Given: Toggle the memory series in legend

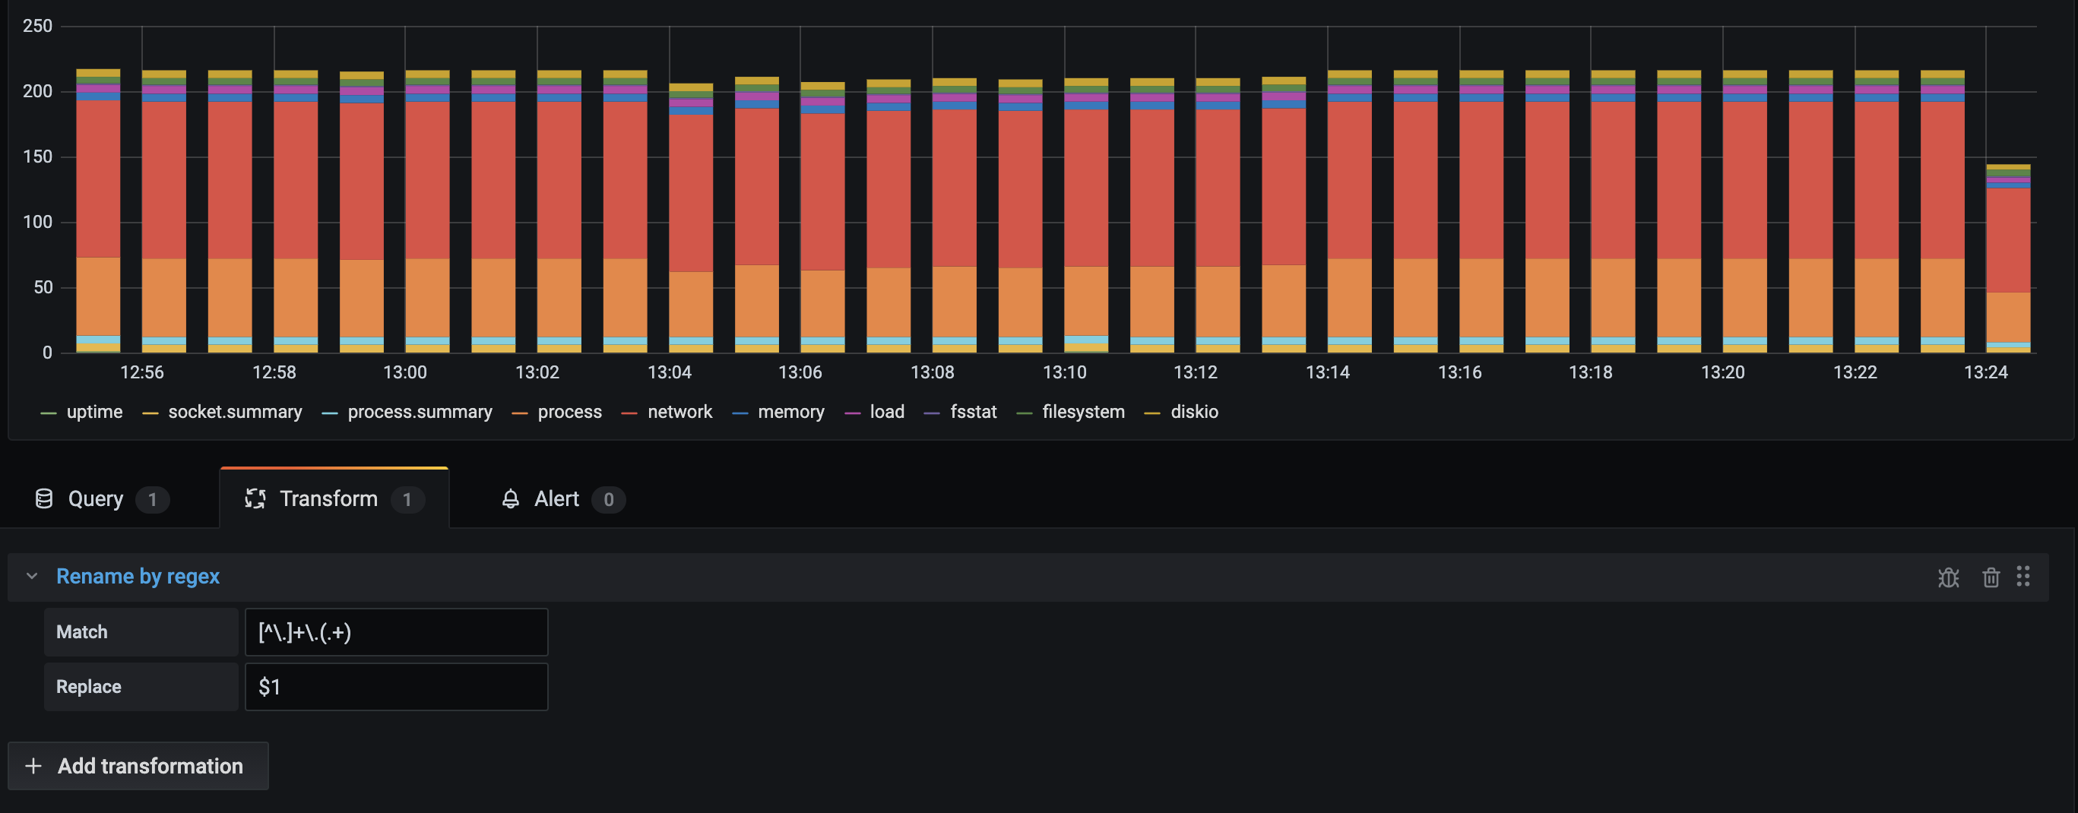Looking at the screenshot, I should [790, 412].
